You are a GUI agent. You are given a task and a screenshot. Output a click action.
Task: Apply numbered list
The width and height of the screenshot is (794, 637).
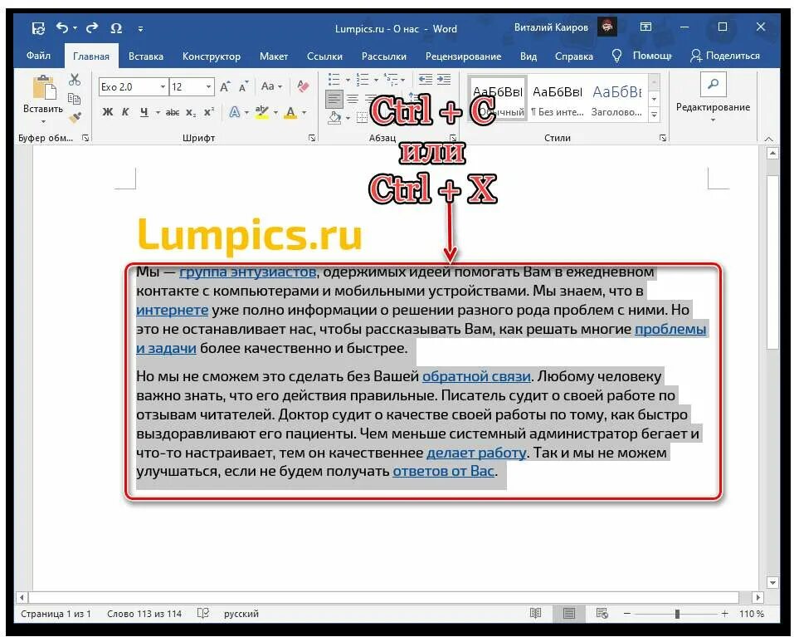(362, 80)
